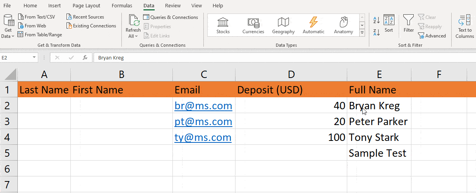Screen dimensions: 476x193
Task: Click Queries & Connections button
Action: tap(171, 17)
